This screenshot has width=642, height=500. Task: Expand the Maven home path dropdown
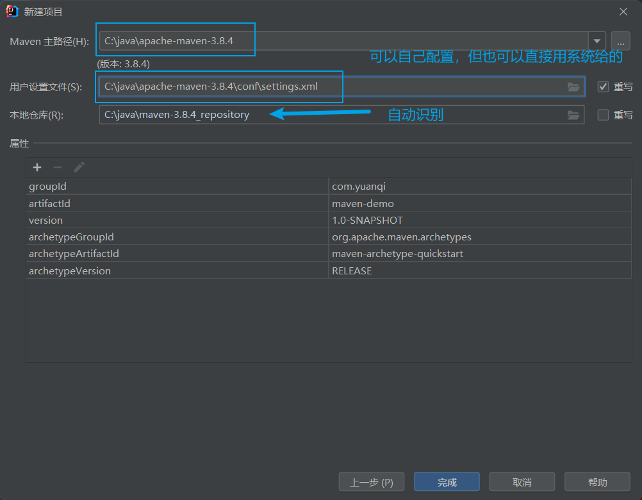[597, 41]
